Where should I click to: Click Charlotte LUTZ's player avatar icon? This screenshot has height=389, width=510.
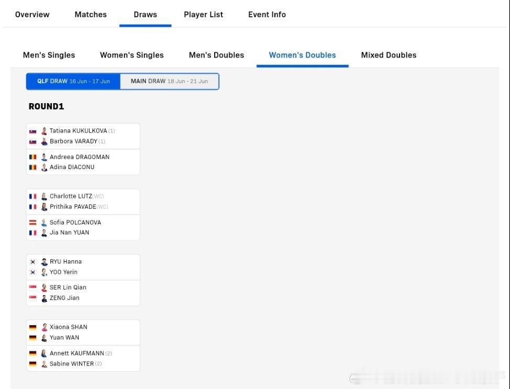[x=44, y=196]
